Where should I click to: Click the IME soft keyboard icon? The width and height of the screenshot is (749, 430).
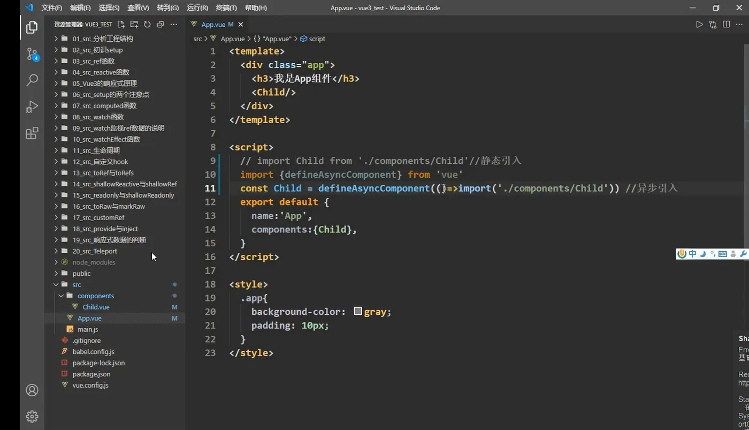[x=723, y=254]
